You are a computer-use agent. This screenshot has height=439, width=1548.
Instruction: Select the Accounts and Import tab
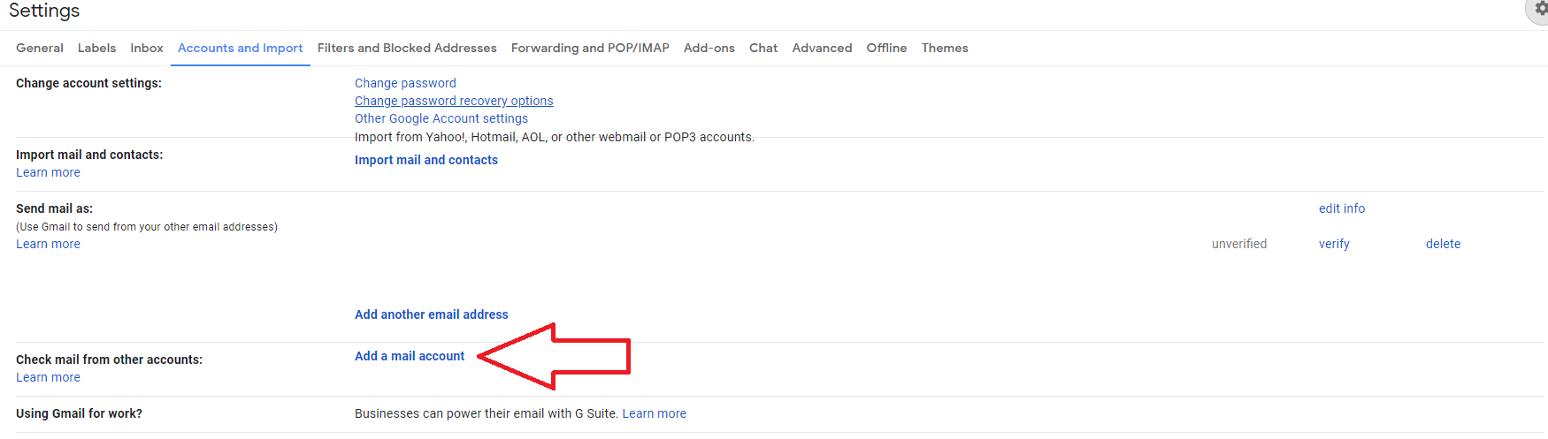point(240,48)
